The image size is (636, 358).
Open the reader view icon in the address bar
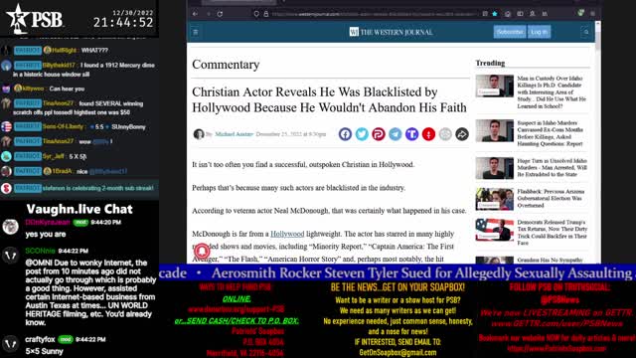coord(485,14)
